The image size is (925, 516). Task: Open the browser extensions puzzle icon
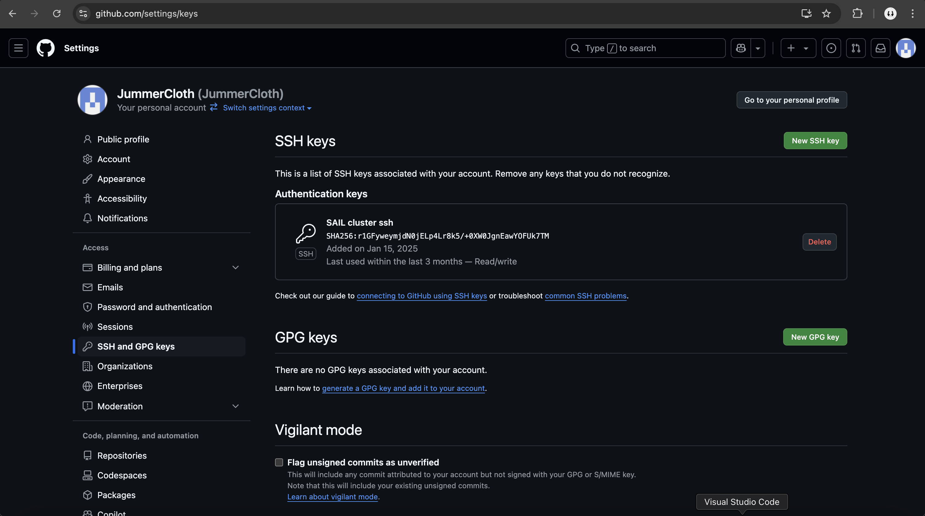(857, 14)
